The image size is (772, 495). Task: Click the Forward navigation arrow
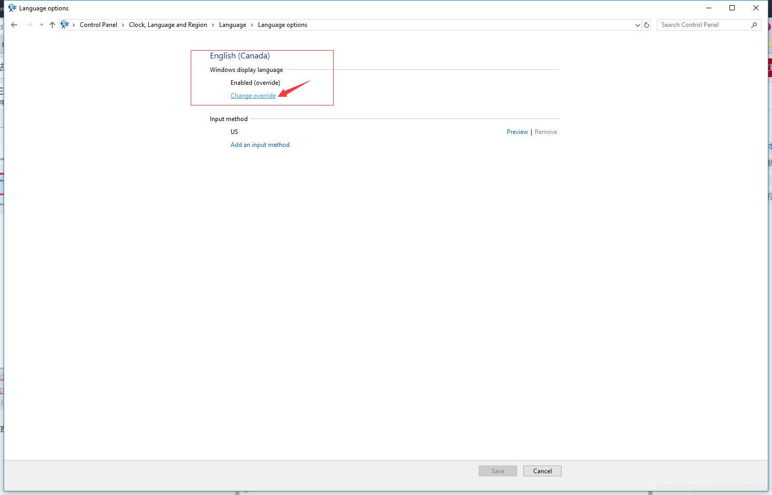29,25
